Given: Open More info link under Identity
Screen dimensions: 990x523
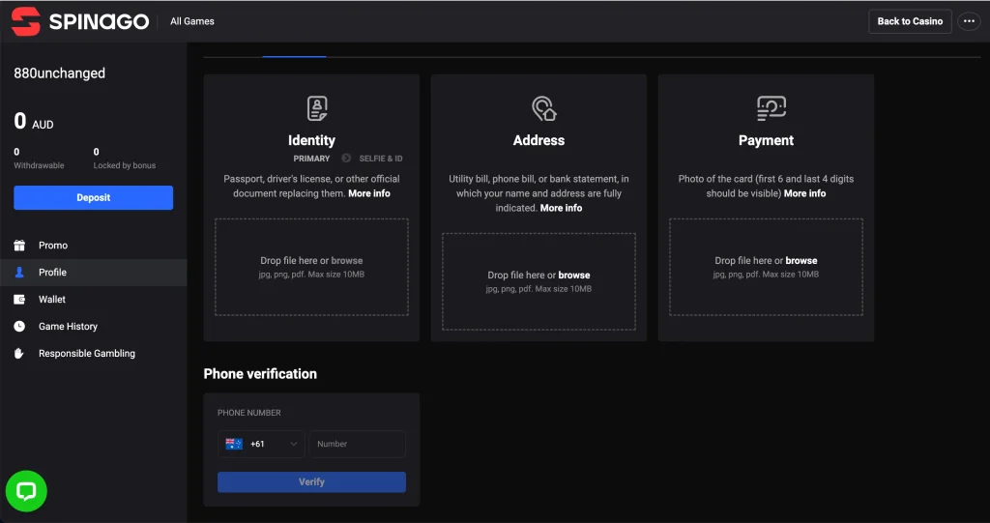Looking at the screenshot, I should pyautogui.click(x=369, y=193).
